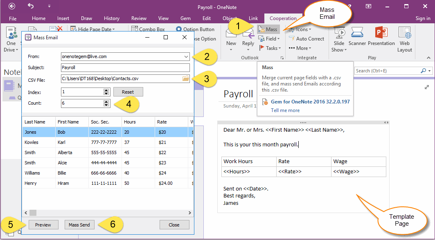Open the Ribbon Display Options
435x240 pixels.
(368, 7)
